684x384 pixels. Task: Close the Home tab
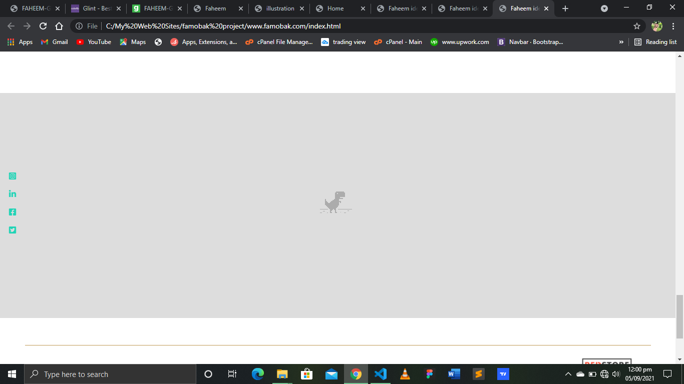click(363, 8)
